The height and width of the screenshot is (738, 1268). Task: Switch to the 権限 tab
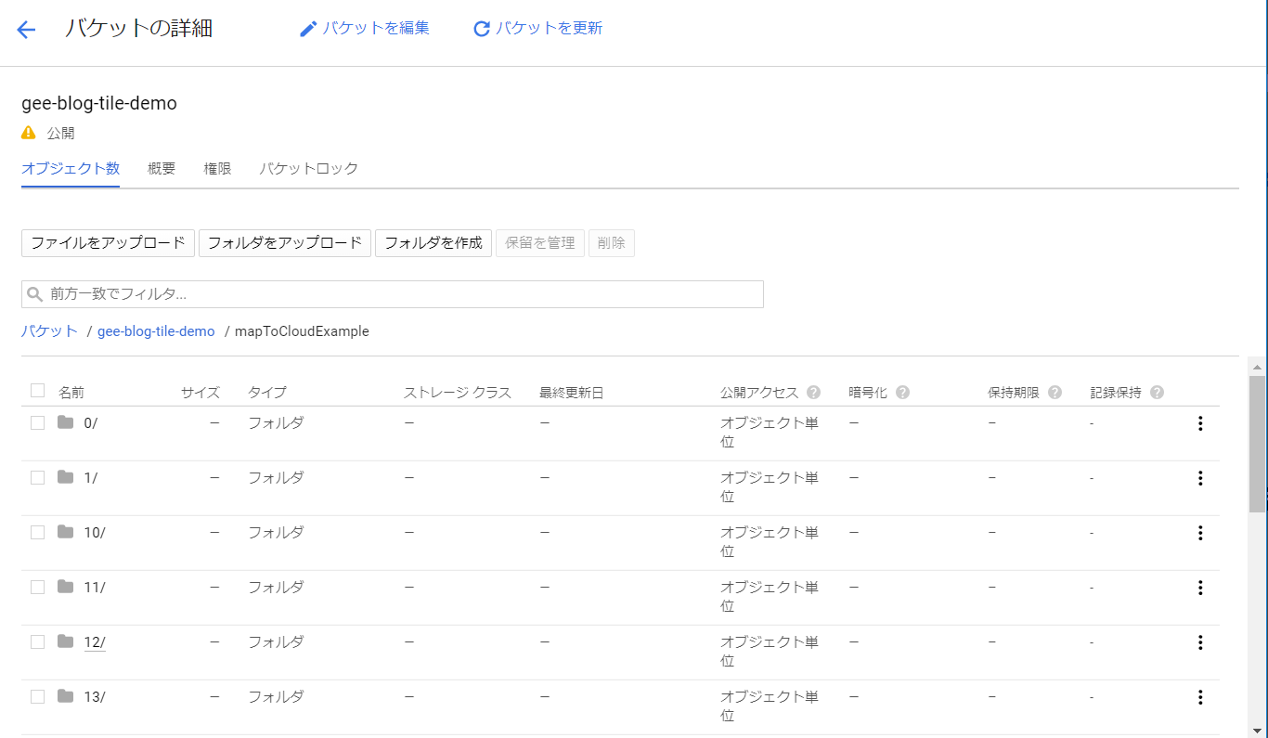217,169
